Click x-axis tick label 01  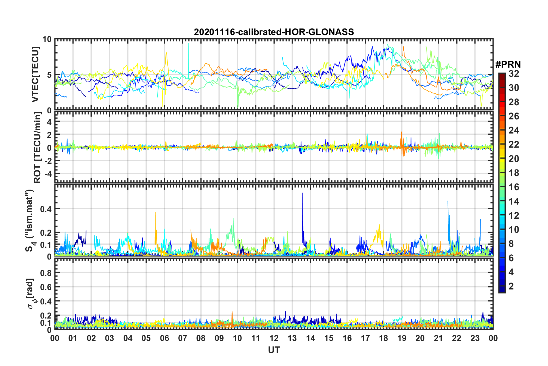pos(73,338)
